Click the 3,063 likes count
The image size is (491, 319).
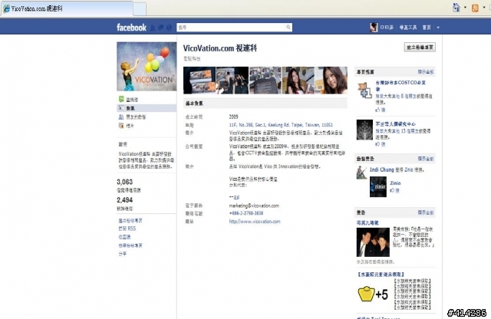pyautogui.click(x=124, y=182)
